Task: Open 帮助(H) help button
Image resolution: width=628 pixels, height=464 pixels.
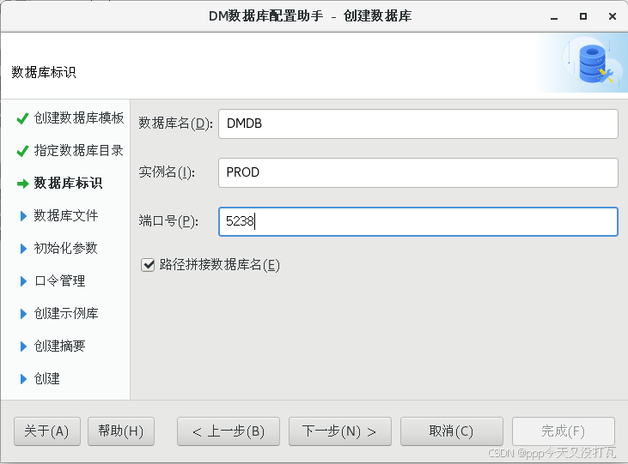Action: pos(121,431)
